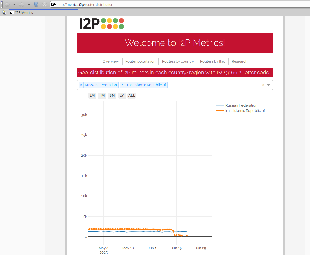The image size is (310, 255).
Task: Click the browser back arrow button
Action: (7, 4)
